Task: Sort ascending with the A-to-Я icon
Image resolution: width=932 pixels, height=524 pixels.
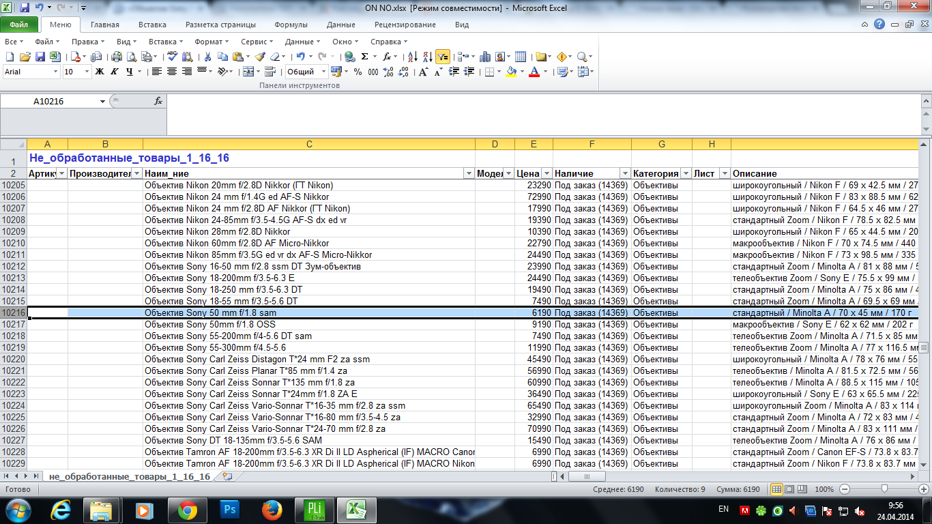Action: click(x=411, y=57)
